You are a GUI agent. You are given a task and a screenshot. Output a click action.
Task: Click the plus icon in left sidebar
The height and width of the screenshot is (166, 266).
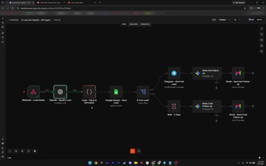[x=3, y=19]
